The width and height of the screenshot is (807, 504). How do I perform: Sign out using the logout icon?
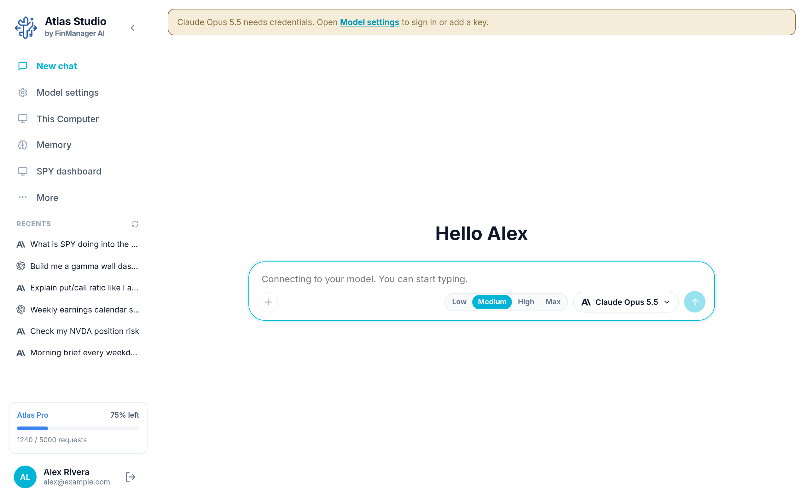coord(131,477)
